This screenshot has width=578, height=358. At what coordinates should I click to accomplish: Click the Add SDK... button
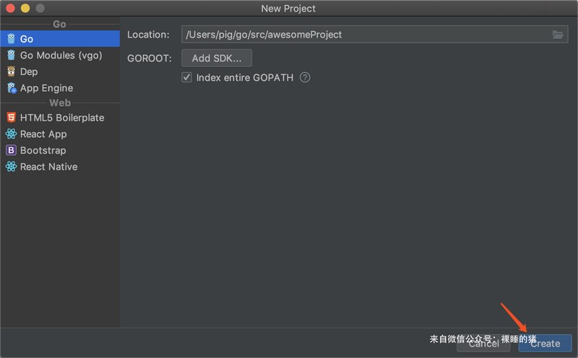click(x=217, y=58)
